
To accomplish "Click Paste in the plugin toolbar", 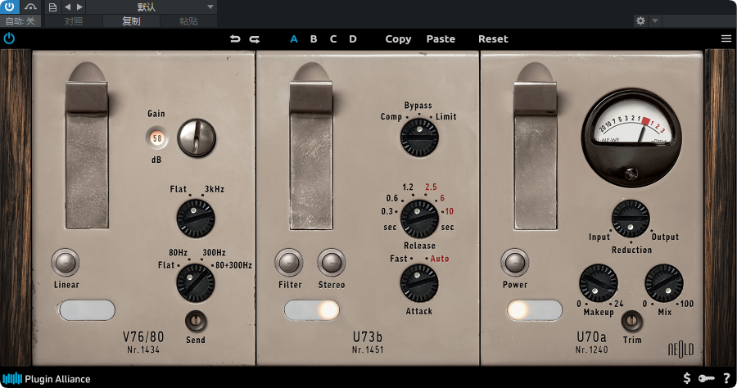I will click(x=441, y=39).
